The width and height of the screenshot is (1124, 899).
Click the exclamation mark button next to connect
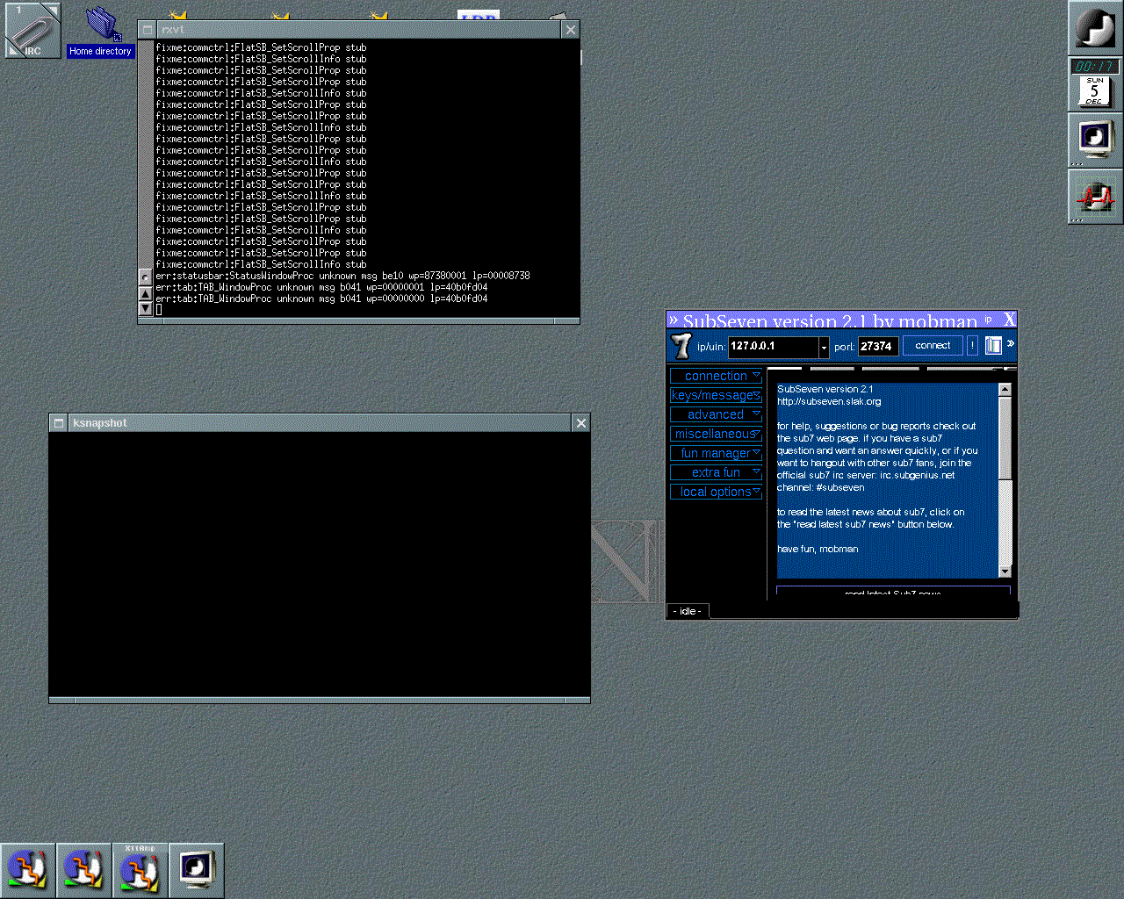coord(972,346)
